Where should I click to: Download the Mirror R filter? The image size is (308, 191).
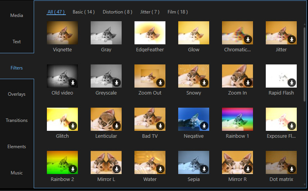click(x=248, y=169)
